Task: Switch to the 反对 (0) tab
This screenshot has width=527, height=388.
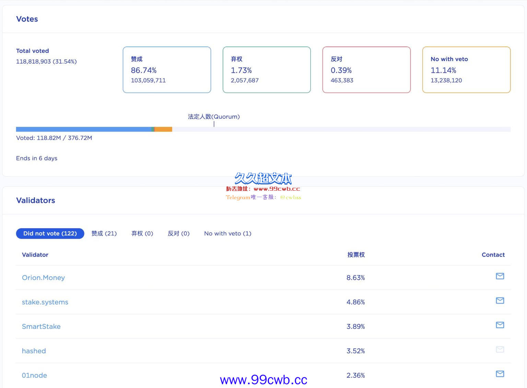Action: click(178, 233)
